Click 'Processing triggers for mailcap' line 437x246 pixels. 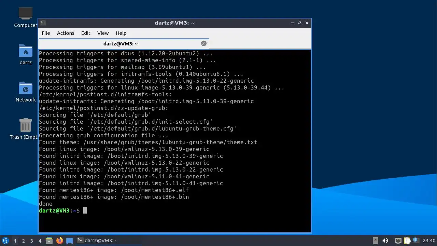(x=122, y=67)
